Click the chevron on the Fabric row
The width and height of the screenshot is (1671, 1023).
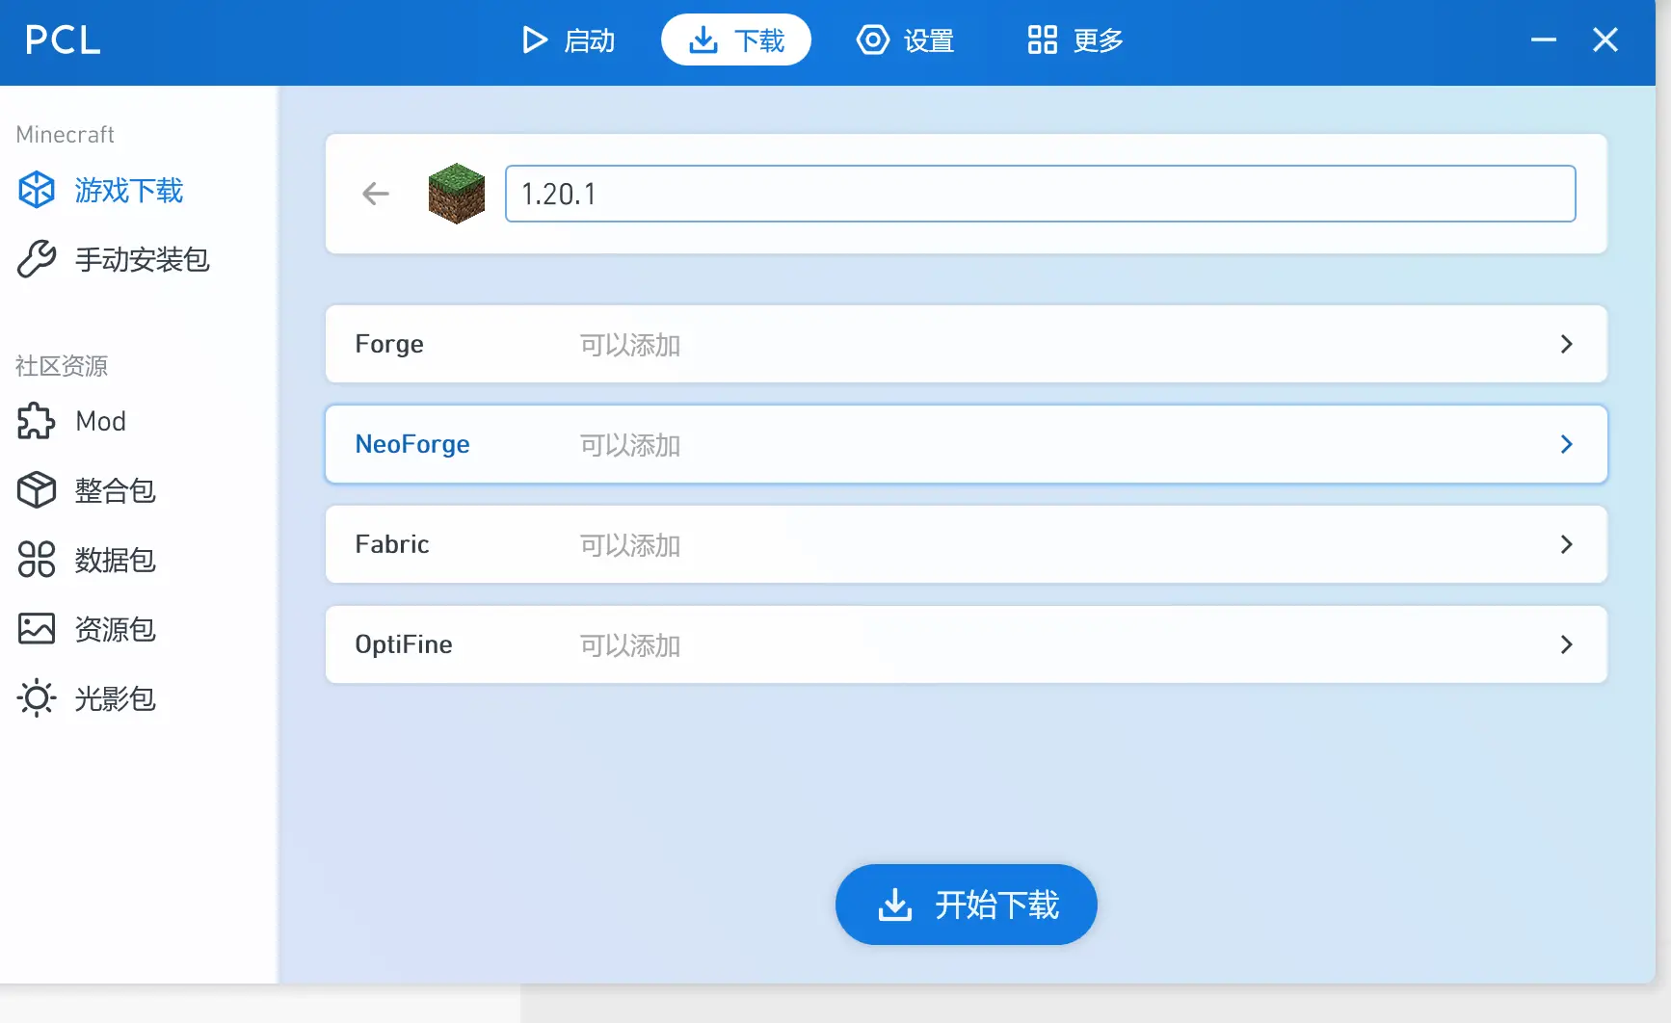tap(1567, 544)
